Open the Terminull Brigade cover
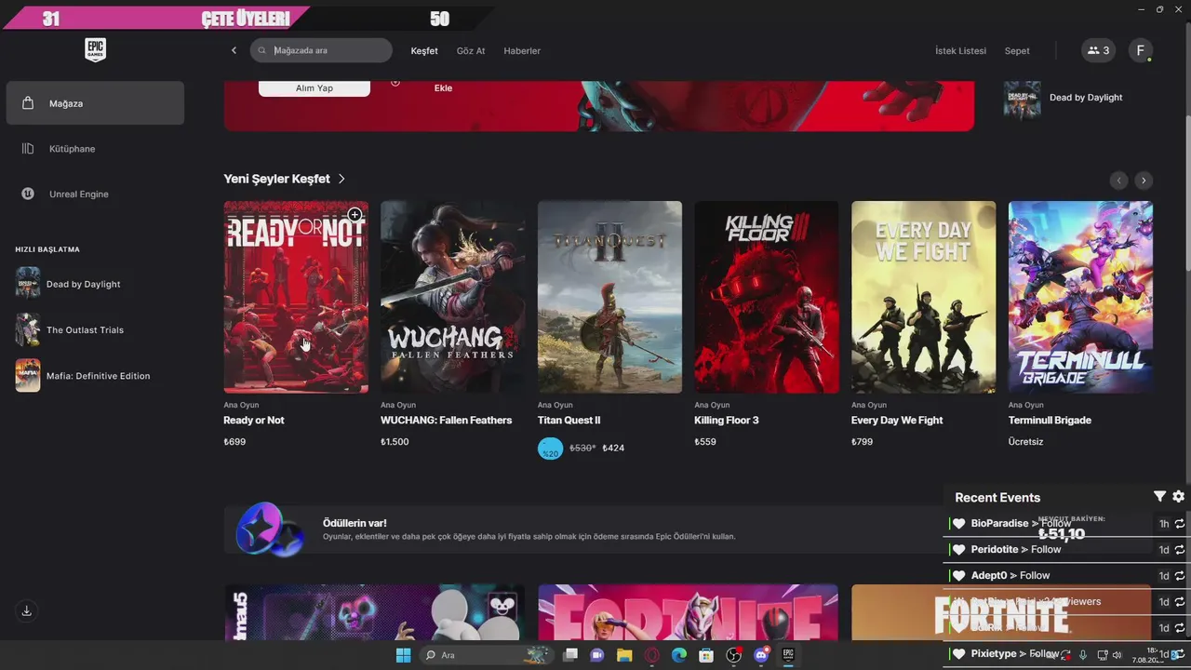Viewport: 1191px width, 670px height. pyautogui.click(x=1080, y=297)
